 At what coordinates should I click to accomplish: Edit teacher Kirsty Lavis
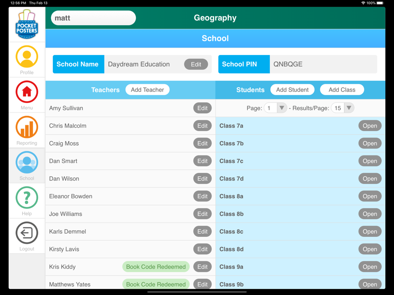202,249
